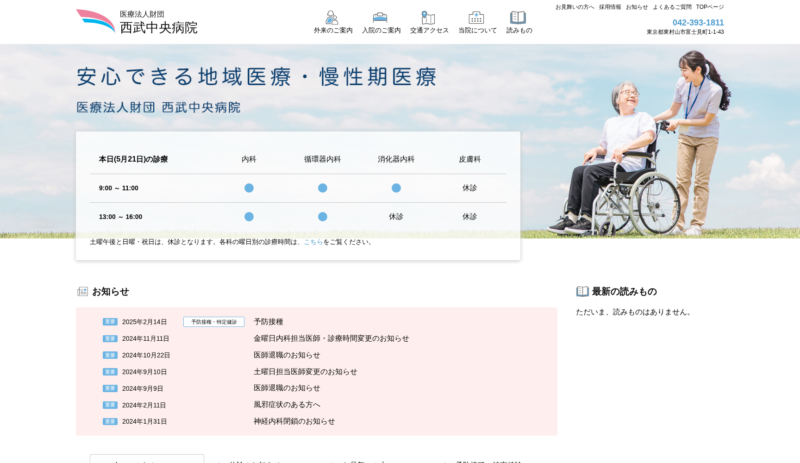Open the お見舞いの方へ menu item

coord(574,7)
